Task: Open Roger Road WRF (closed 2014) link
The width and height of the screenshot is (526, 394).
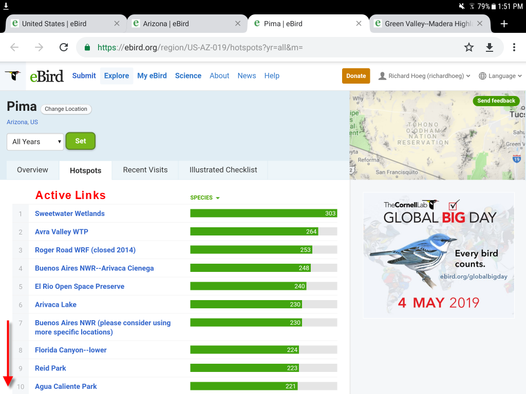Action: tap(85, 250)
